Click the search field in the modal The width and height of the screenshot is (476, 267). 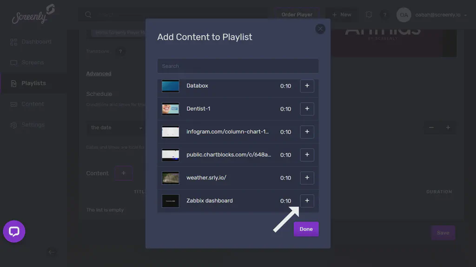pos(238,66)
